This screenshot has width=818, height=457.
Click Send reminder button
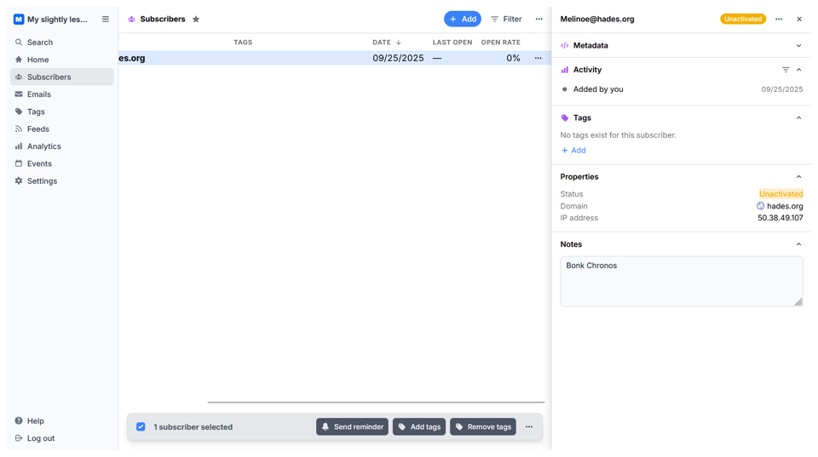[352, 426]
